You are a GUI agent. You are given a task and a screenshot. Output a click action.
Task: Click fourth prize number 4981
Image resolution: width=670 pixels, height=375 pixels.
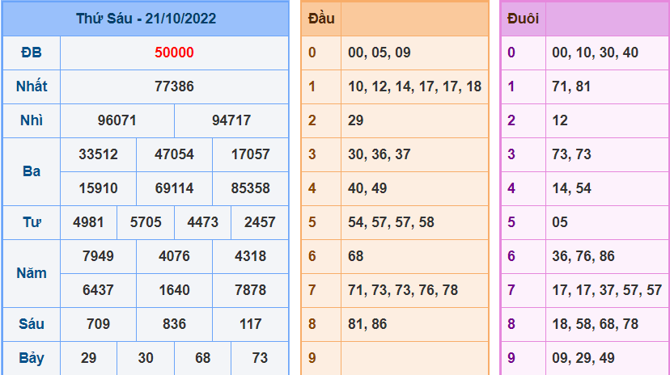88,222
